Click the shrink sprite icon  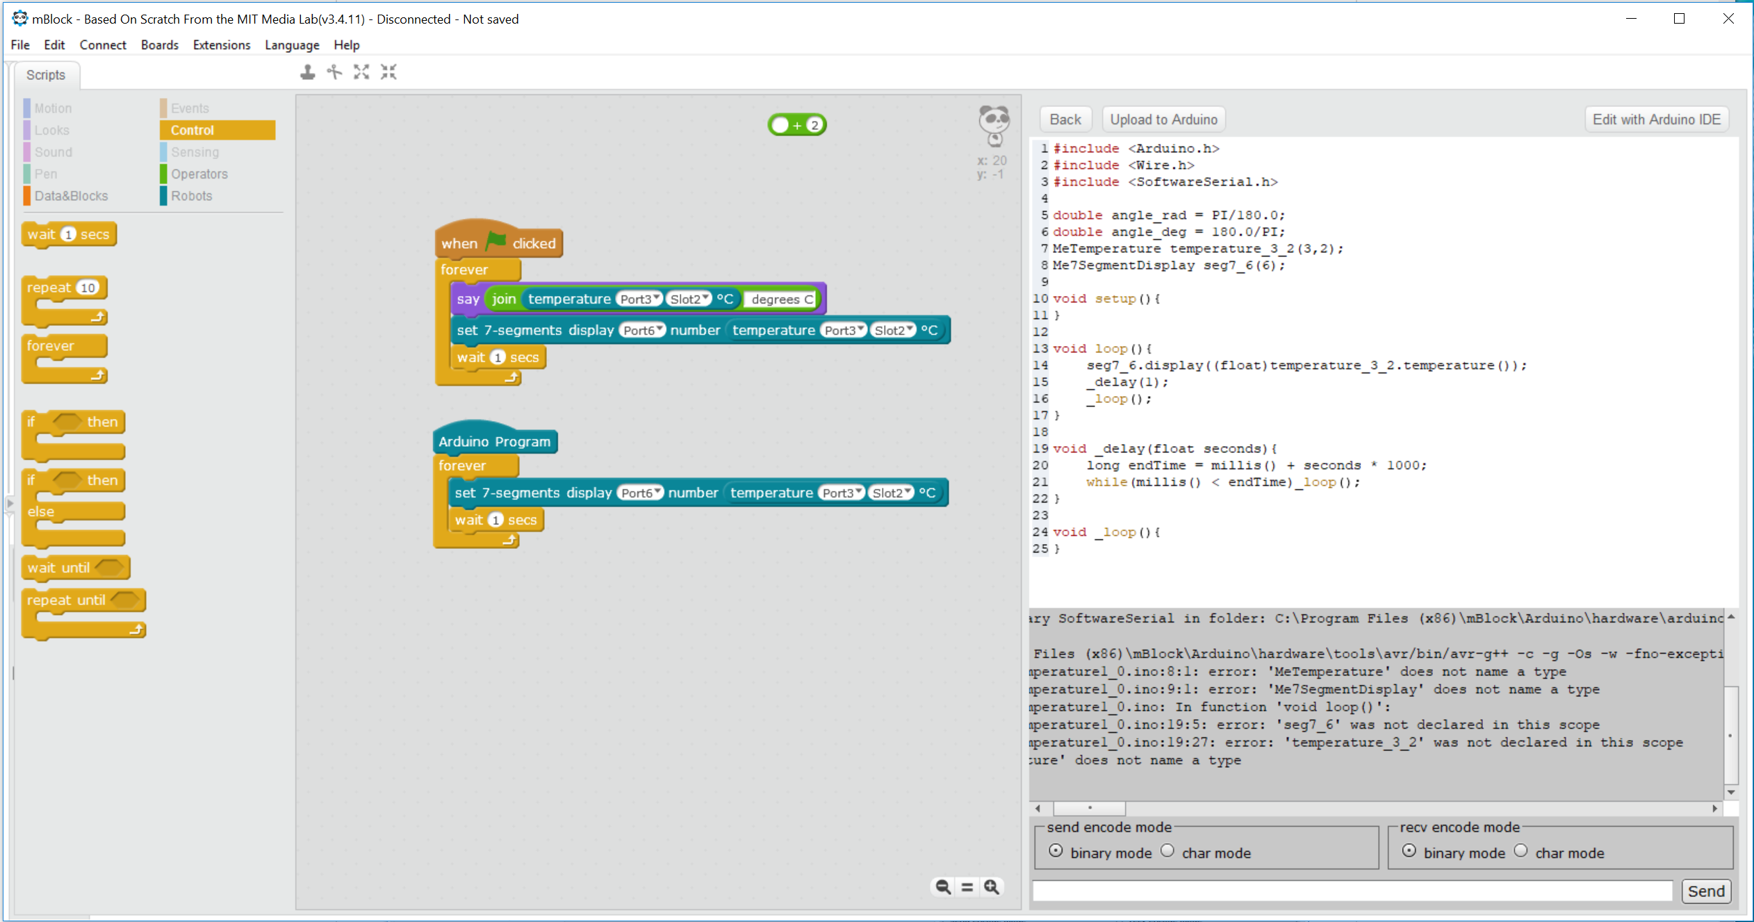tap(388, 72)
